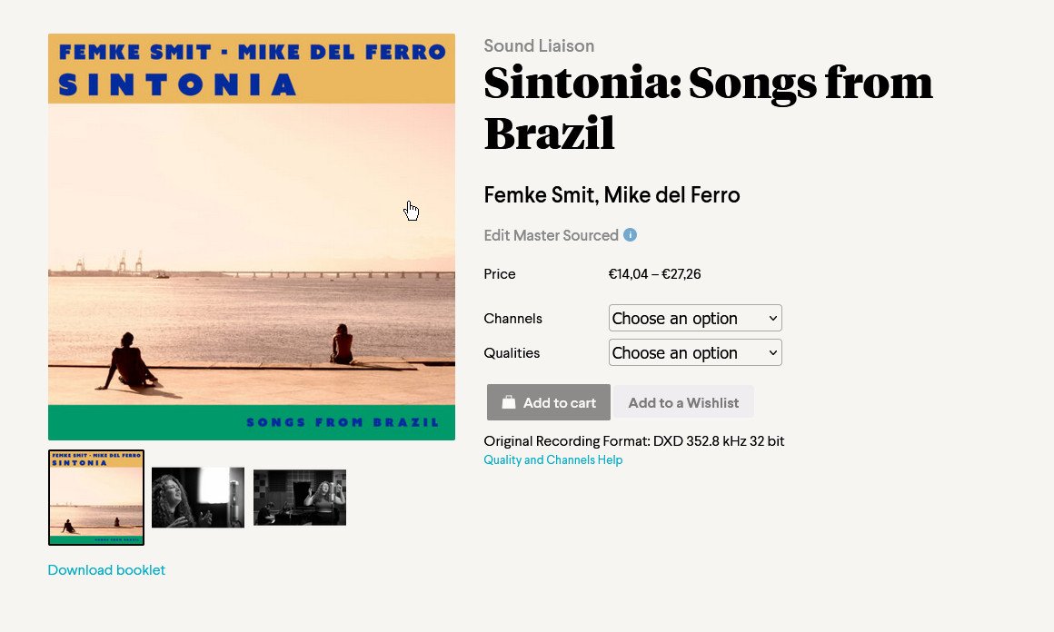Add the album to a Wishlist
The width and height of the screenshot is (1054, 632).
point(683,402)
